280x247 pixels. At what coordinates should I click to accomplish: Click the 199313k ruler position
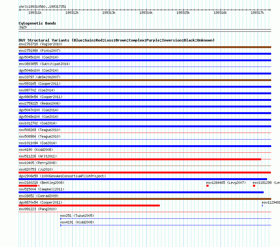109,13
